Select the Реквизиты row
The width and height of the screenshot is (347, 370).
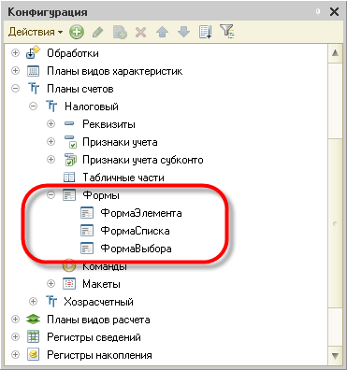(x=108, y=124)
